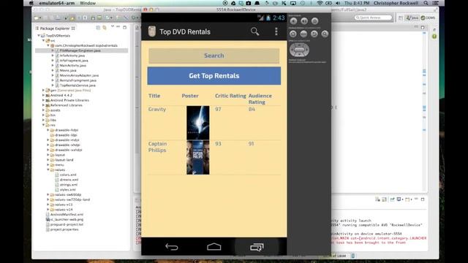This screenshot has width=468, height=263.
Task: Click the emulator Menu hardware button
Action: tap(303, 34)
